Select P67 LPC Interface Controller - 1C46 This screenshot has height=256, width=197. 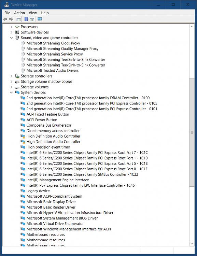click(x=81, y=185)
